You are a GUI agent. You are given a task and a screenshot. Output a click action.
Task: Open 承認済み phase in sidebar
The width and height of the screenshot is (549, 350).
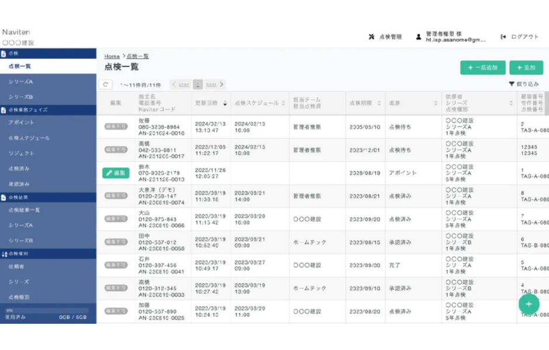[48, 184]
